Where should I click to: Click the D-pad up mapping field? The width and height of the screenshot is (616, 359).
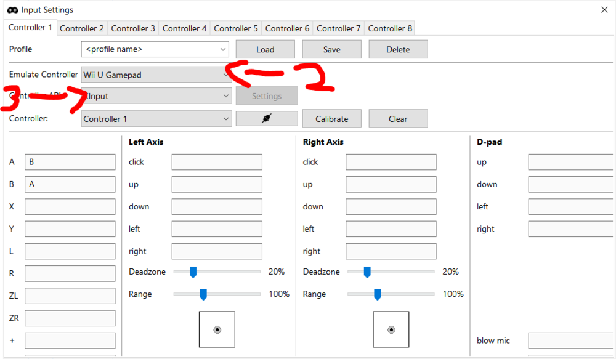[x=572, y=162]
